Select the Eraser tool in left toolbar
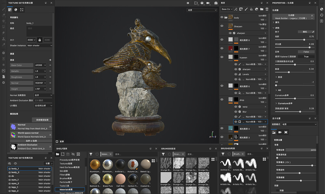325x194 pixels. pyautogui.click(x=4, y=15)
